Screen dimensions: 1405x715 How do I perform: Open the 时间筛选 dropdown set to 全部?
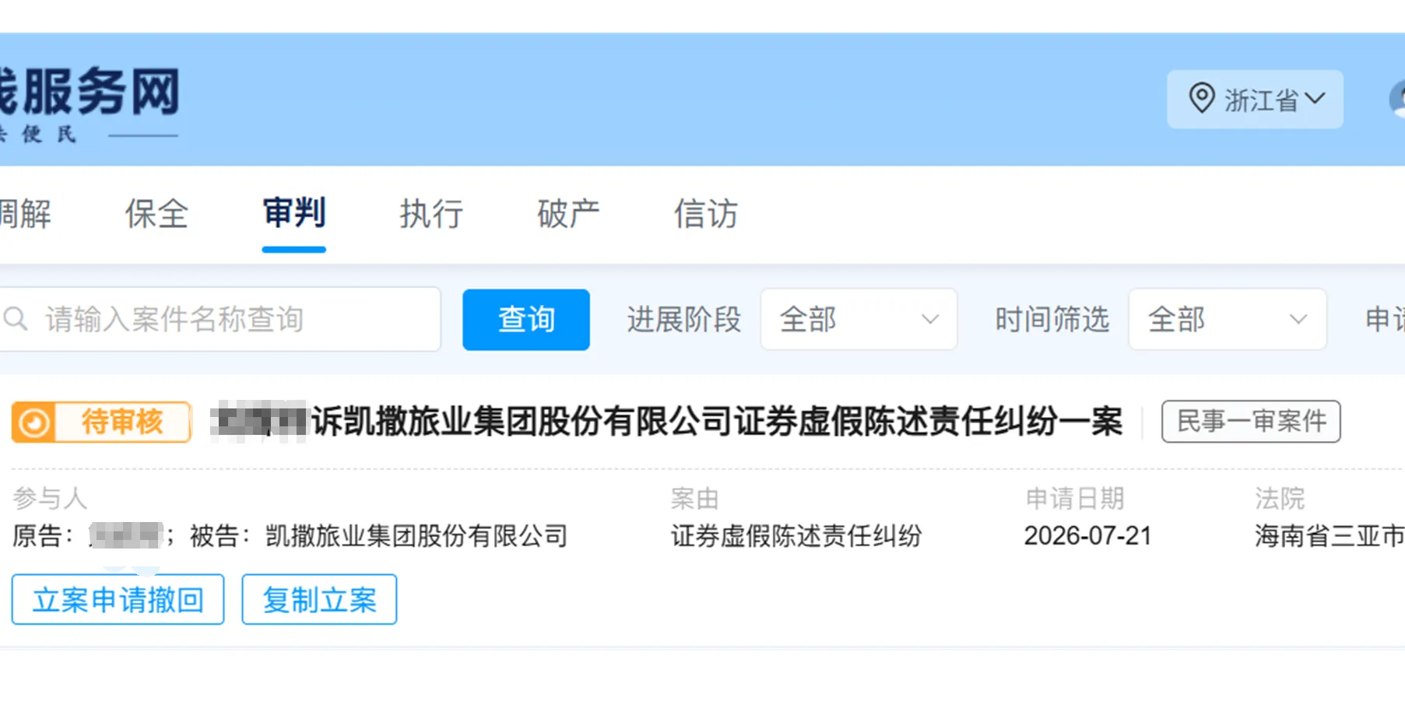click(1228, 319)
